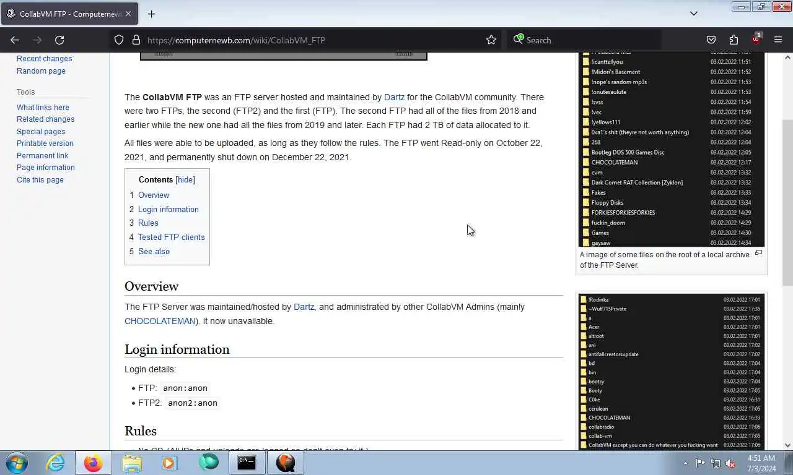Jump to Tested FTP clients in Contents
The image size is (793, 475).
point(171,237)
